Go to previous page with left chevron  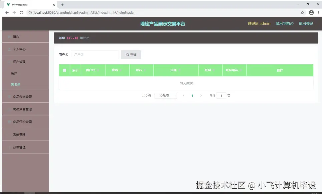pyautogui.click(x=184, y=96)
